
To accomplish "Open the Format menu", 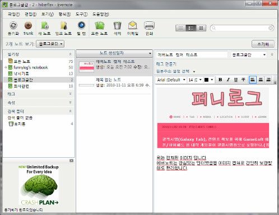I will click(x=64, y=14).
